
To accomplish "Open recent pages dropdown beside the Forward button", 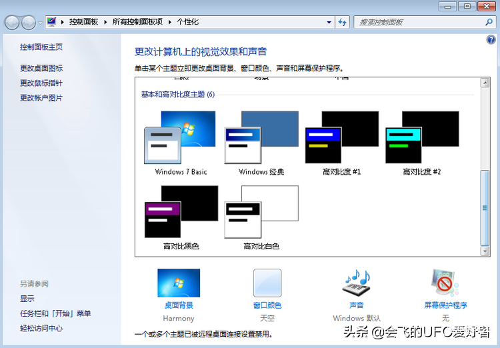I will click(40, 23).
